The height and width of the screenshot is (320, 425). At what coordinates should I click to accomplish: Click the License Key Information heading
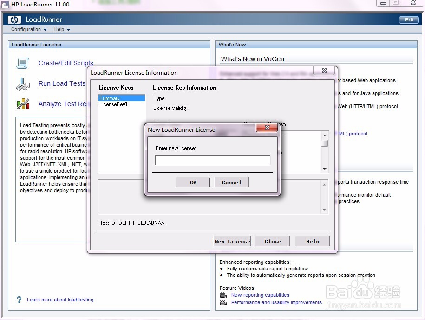coord(184,88)
